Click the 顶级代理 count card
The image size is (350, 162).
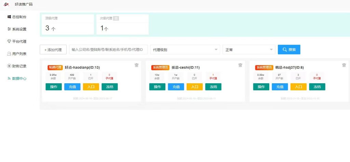(68, 25)
